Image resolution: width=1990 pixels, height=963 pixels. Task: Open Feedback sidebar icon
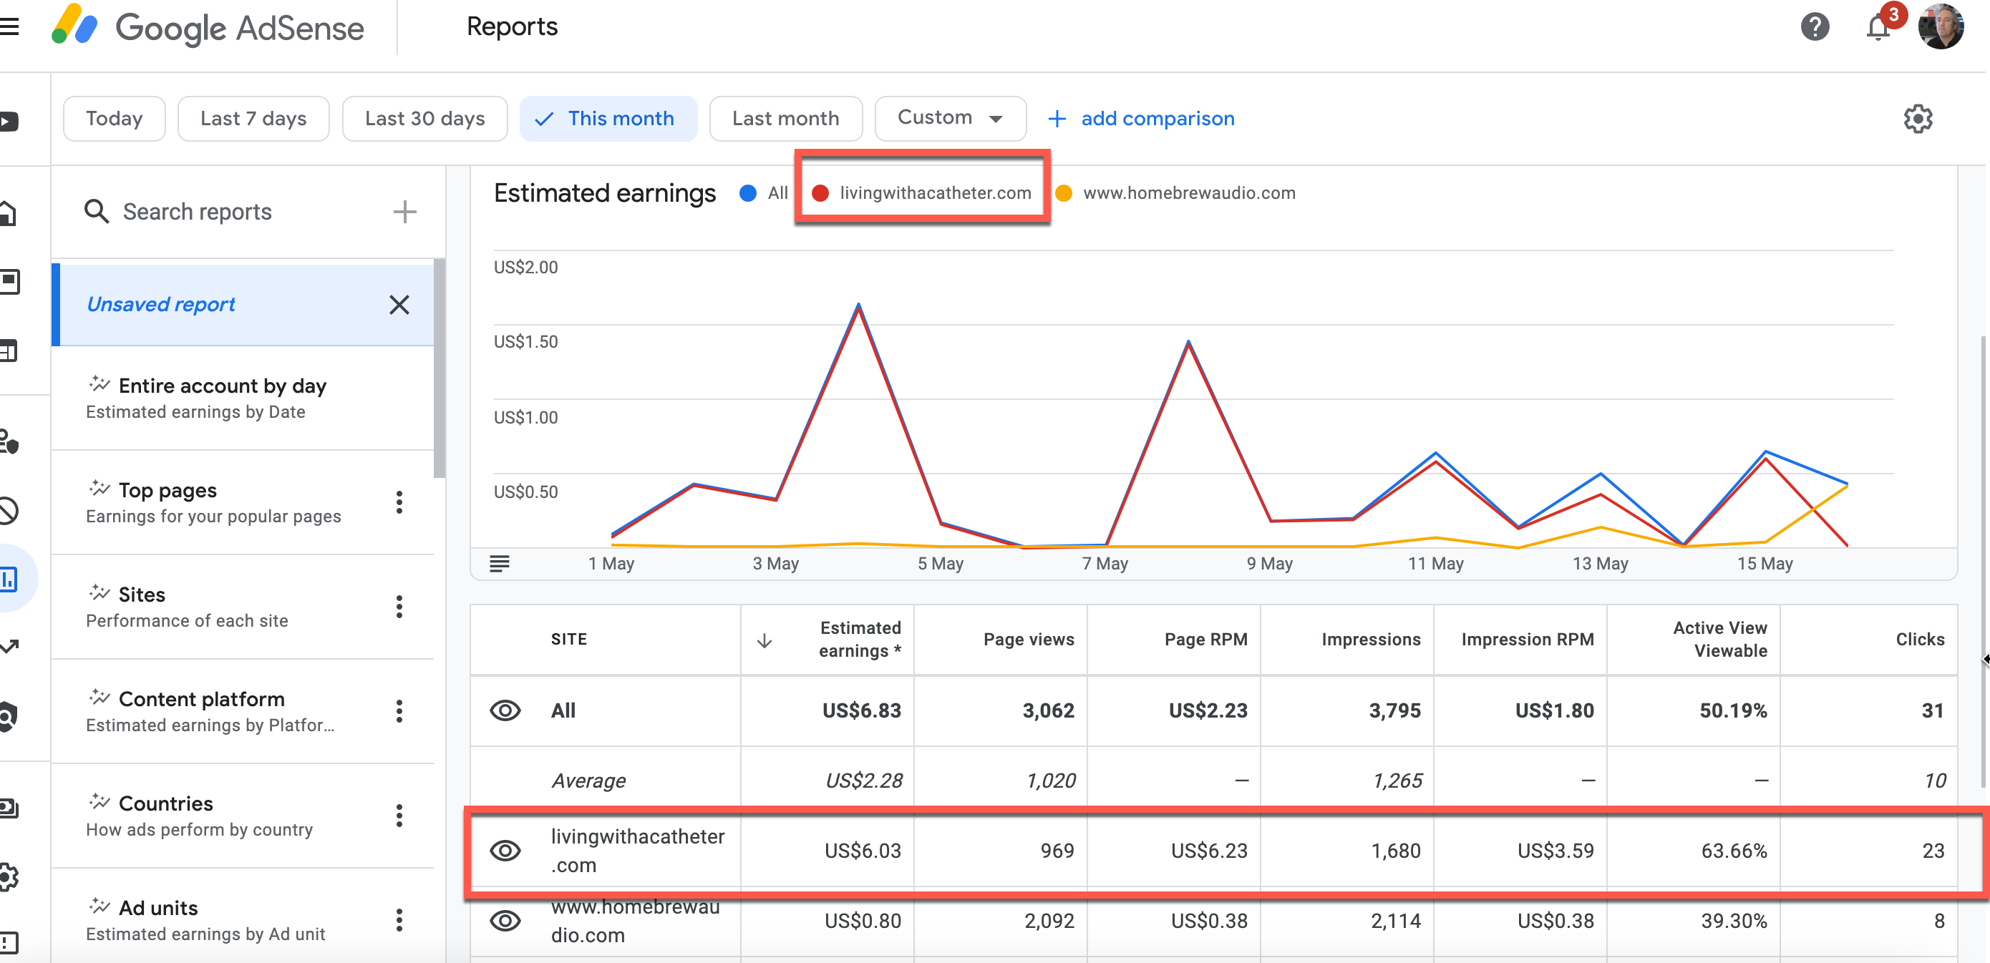pos(8,942)
